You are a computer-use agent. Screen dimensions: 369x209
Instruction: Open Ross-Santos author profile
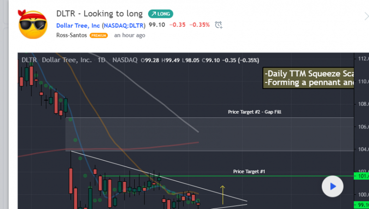click(x=71, y=35)
